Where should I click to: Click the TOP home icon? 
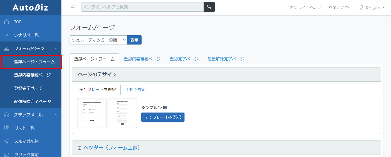coord(7,22)
